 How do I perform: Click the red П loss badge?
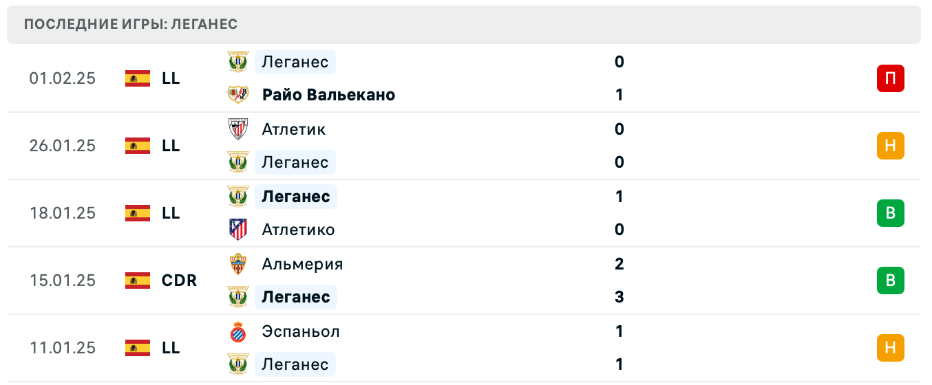coord(890,78)
